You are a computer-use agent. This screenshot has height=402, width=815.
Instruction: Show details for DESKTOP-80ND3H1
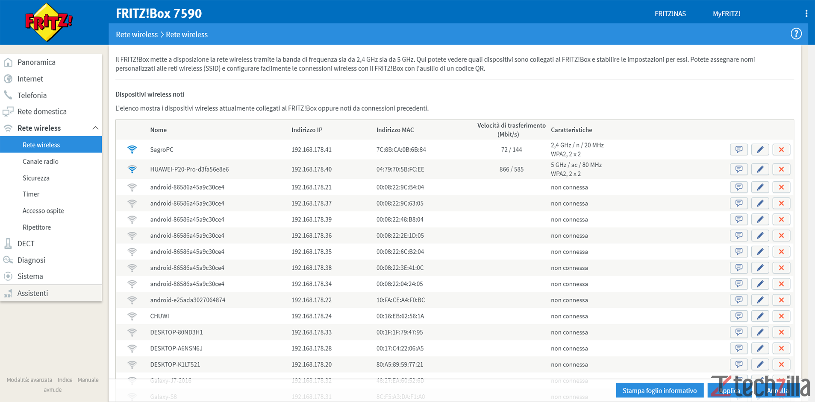coord(739,332)
